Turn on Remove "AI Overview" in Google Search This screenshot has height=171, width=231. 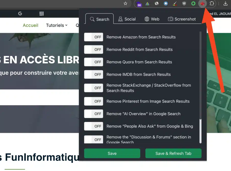tap(94, 114)
